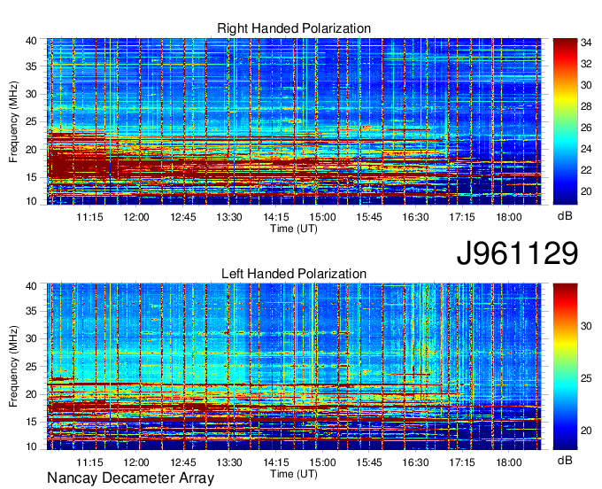The image size is (602, 489).
Task: Click 15 MHz tick of Right Handed plot
Action: tap(31, 177)
